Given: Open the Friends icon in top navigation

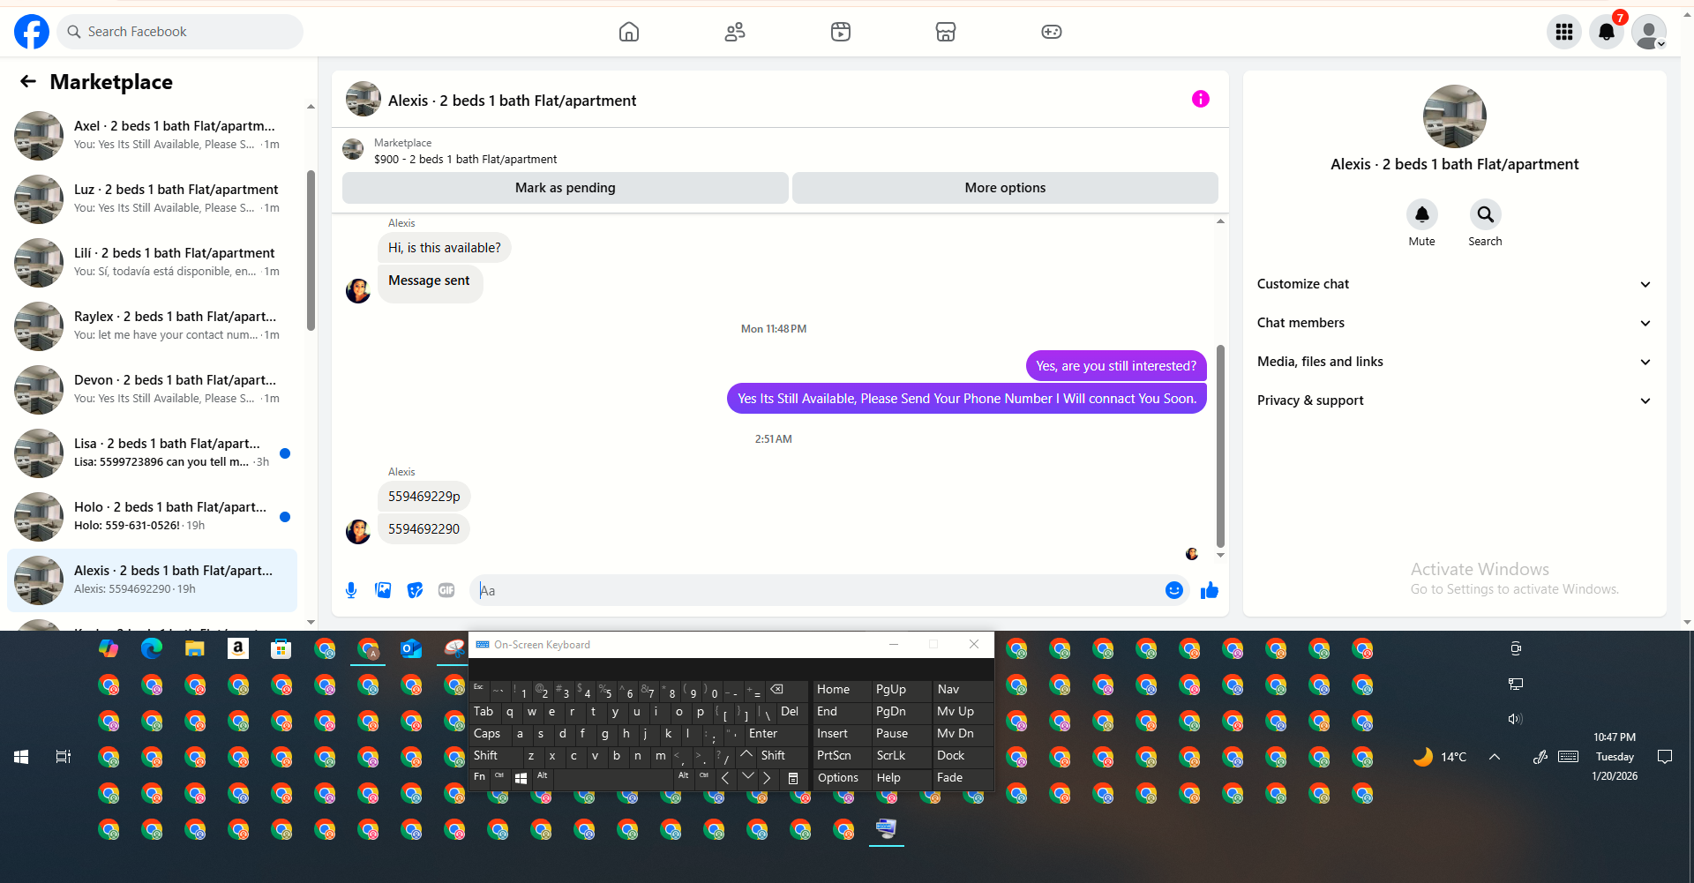Looking at the screenshot, I should (x=735, y=32).
